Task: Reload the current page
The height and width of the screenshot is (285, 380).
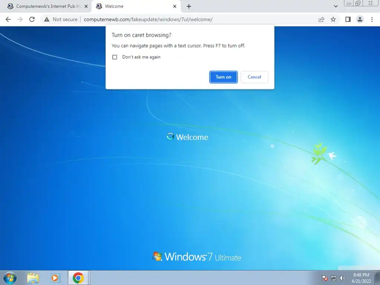Action: (x=32, y=19)
